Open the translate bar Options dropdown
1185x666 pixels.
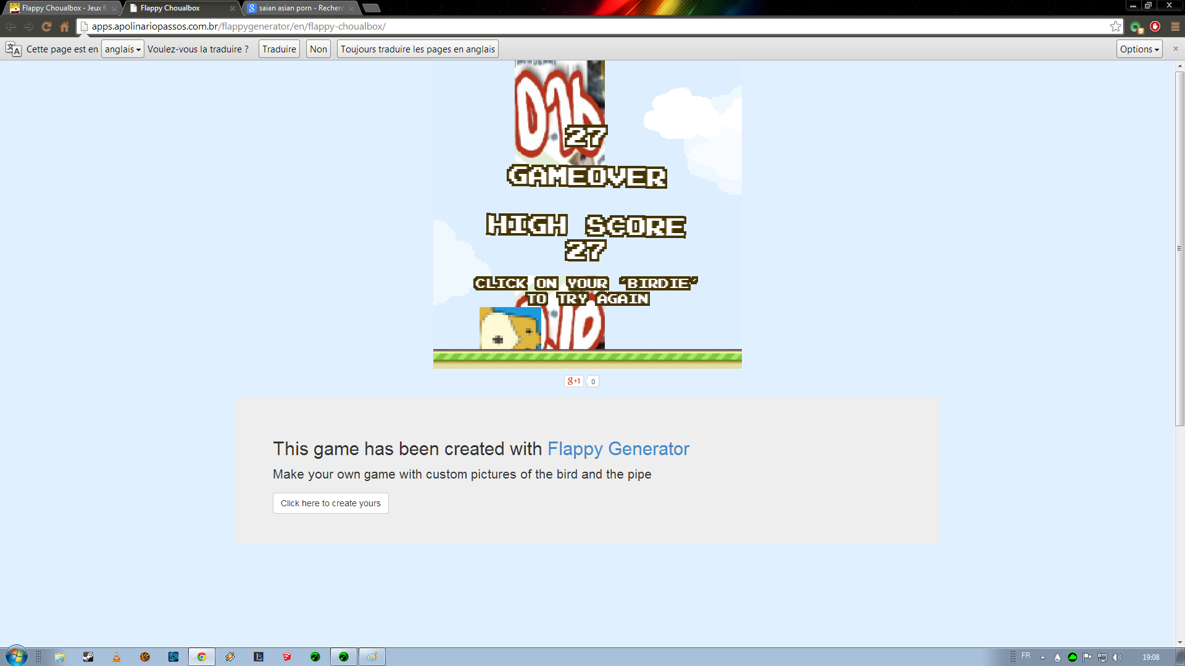click(1139, 49)
